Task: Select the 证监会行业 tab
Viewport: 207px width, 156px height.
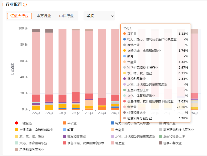Action: click(19, 16)
